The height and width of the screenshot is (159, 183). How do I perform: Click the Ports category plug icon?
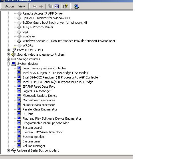tap(14, 50)
